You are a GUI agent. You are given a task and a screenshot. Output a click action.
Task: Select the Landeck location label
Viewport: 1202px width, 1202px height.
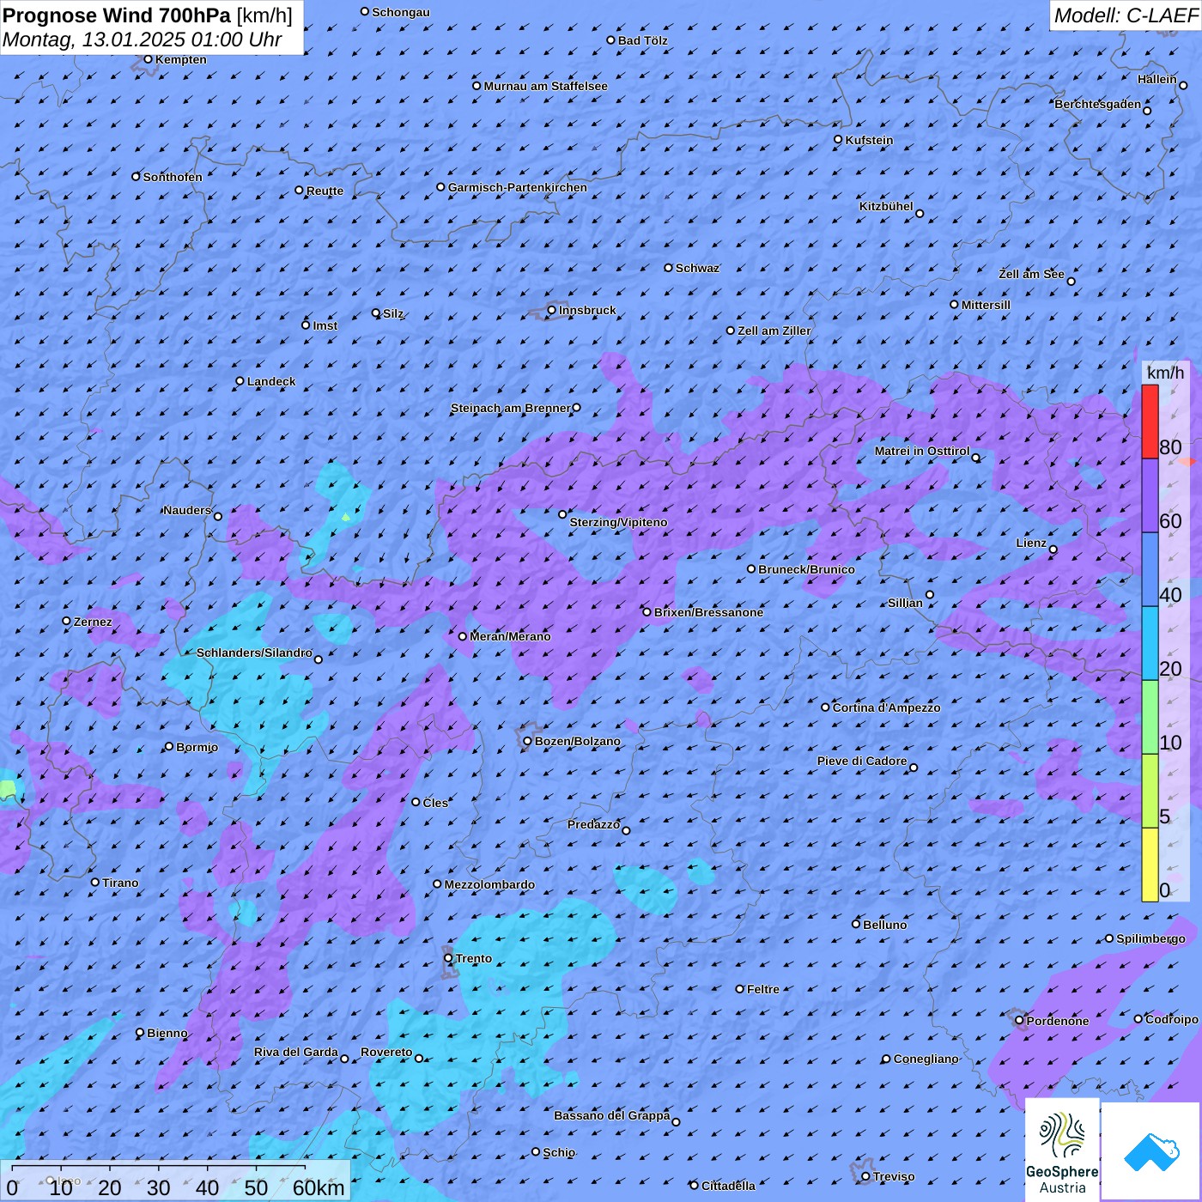271,381
